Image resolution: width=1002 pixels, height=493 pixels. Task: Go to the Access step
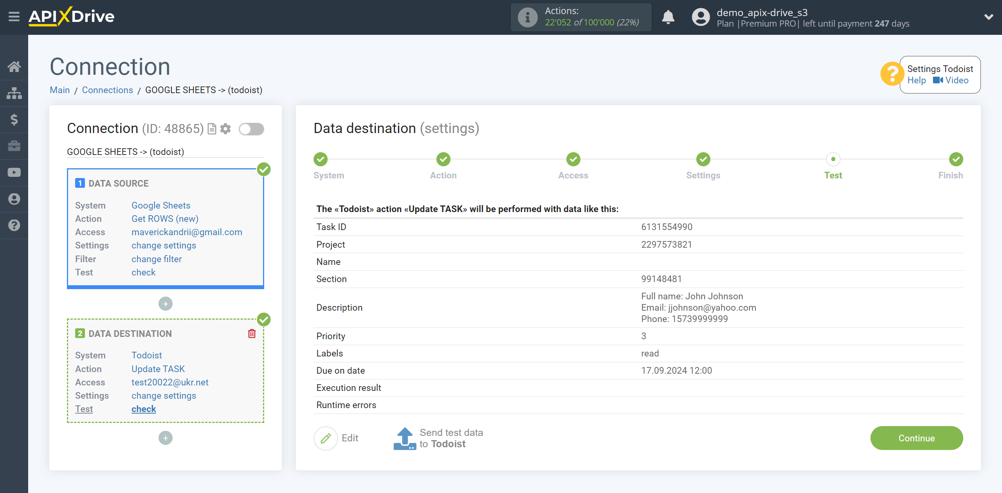[x=573, y=159]
